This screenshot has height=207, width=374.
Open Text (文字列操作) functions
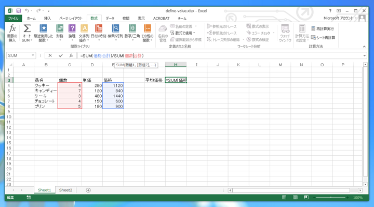tap(84, 33)
